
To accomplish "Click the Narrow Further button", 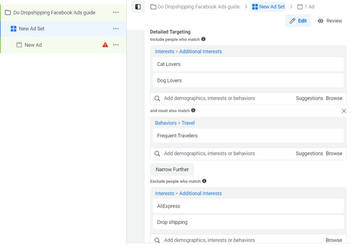I will 172,170.
